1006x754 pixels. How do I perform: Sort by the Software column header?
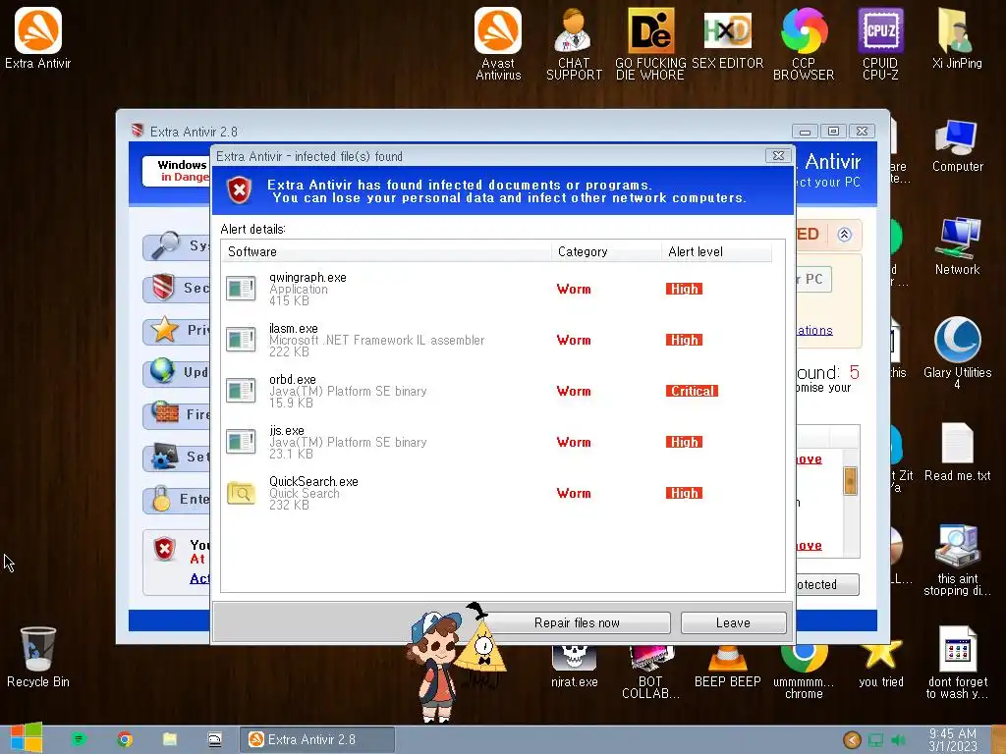tap(385, 251)
